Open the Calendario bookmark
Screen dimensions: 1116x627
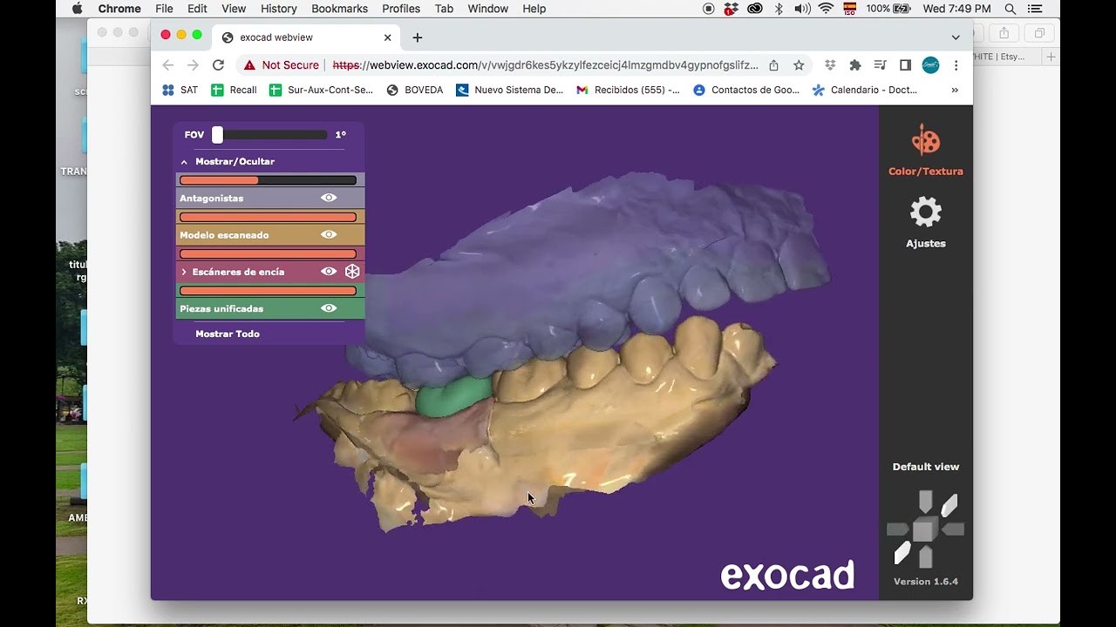865,90
